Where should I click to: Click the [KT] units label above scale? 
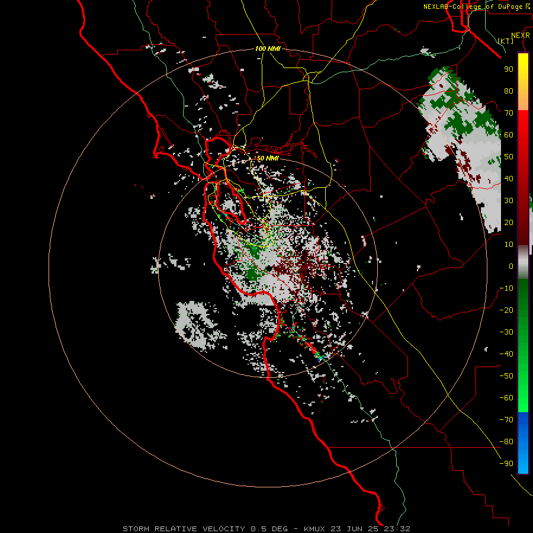point(506,41)
